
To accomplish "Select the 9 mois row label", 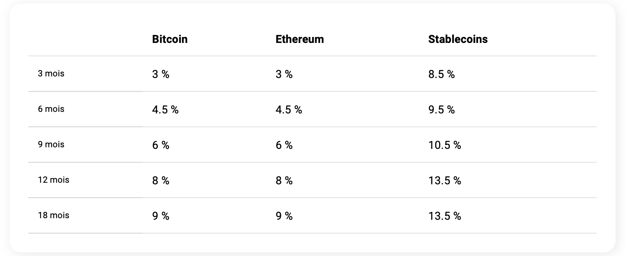I will 51,145.
